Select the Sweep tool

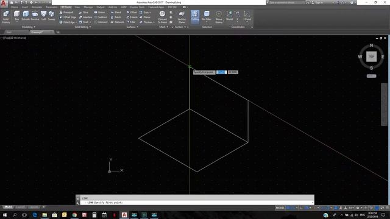(51, 16)
